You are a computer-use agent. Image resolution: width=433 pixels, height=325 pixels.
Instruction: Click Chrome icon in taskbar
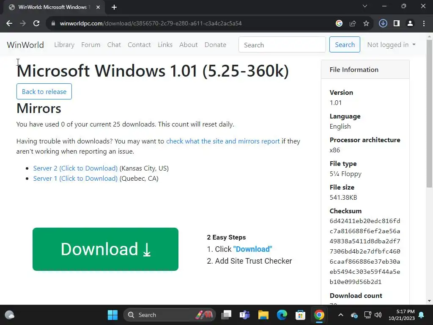click(x=319, y=315)
